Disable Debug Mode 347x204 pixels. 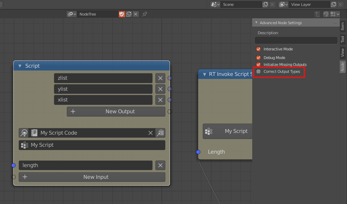(x=258, y=57)
